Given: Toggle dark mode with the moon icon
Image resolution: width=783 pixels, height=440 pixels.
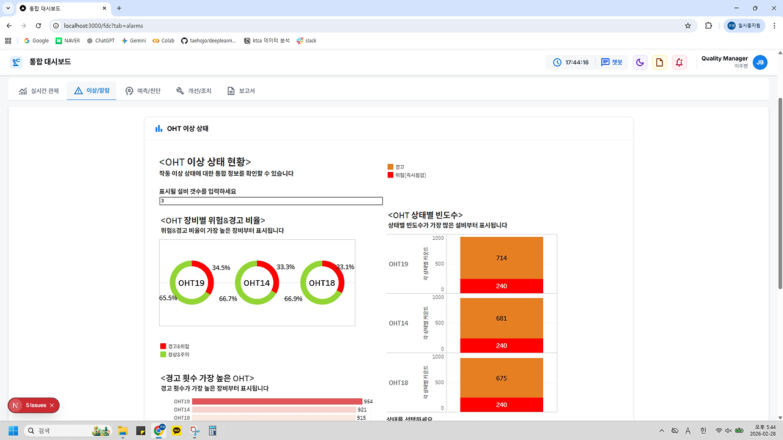Looking at the screenshot, I should [640, 62].
